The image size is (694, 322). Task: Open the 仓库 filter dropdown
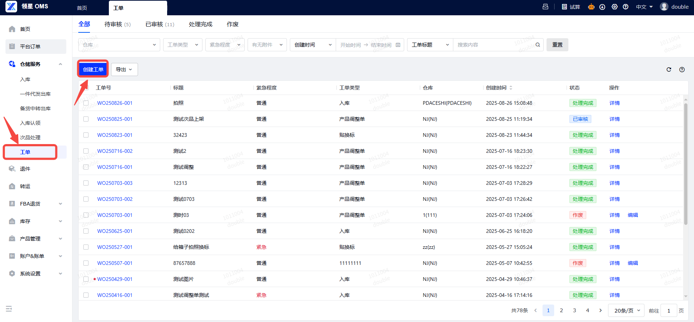[119, 45]
